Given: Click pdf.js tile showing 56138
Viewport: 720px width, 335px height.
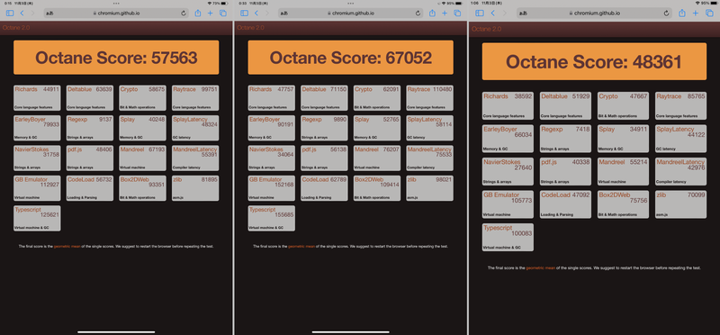Looking at the screenshot, I should point(324,158).
